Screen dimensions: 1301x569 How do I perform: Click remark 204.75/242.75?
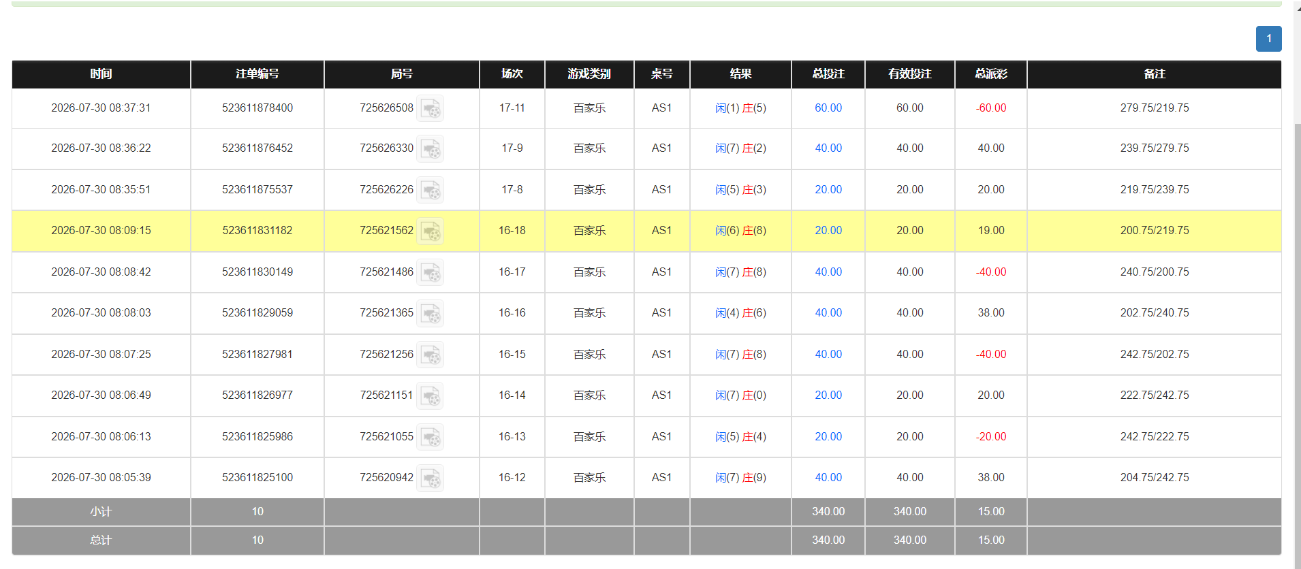[x=1155, y=478]
